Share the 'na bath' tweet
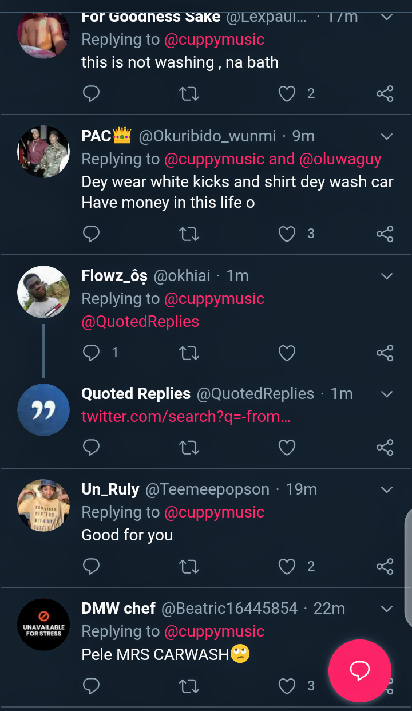This screenshot has width=412, height=711. [385, 93]
